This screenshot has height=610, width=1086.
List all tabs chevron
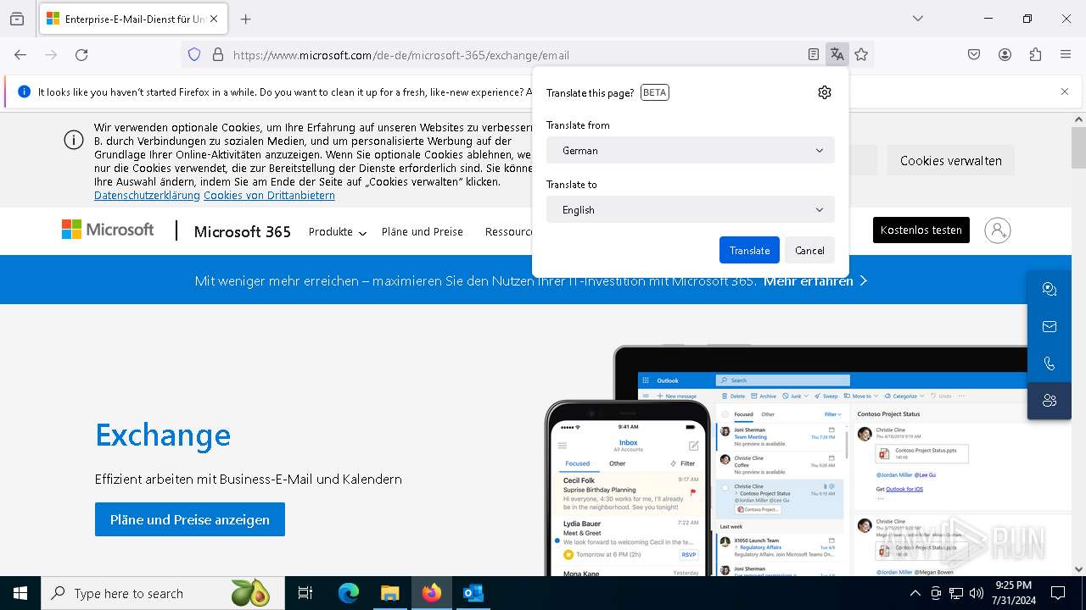pos(917,19)
